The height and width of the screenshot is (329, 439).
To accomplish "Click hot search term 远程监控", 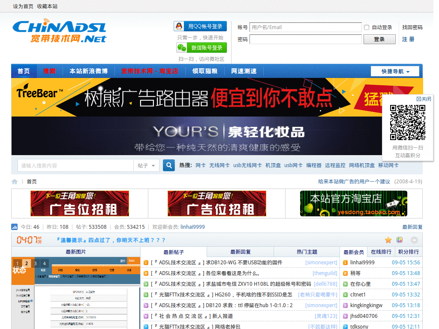I will coord(335,165).
